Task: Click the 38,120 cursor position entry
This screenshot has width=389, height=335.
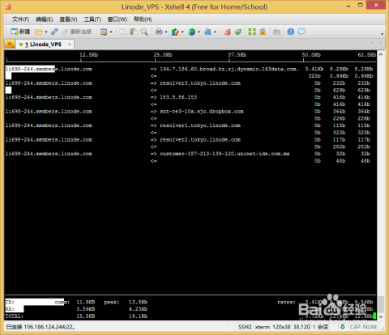Action: (x=301, y=327)
